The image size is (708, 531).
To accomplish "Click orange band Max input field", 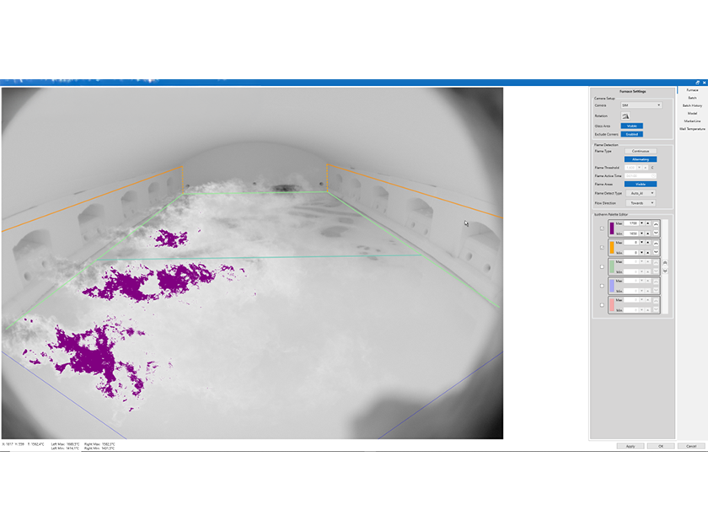I will 631,243.
